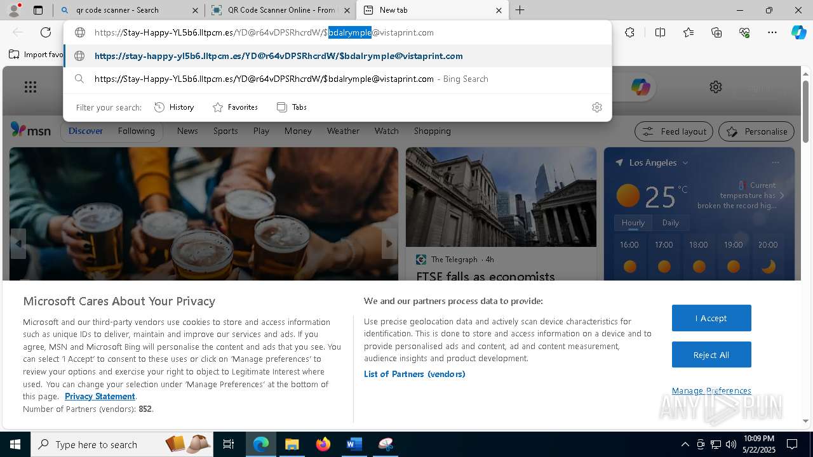
Task: Open Weather category
Action: (x=343, y=131)
